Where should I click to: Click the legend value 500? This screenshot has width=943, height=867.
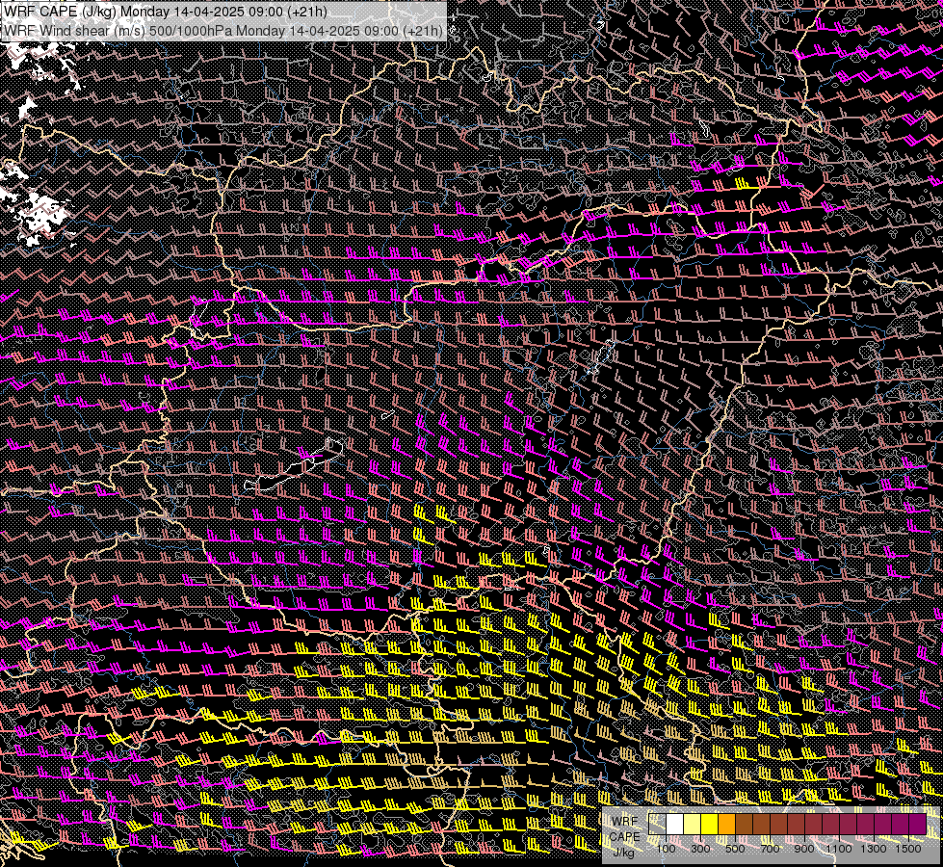[x=735, y=849]
